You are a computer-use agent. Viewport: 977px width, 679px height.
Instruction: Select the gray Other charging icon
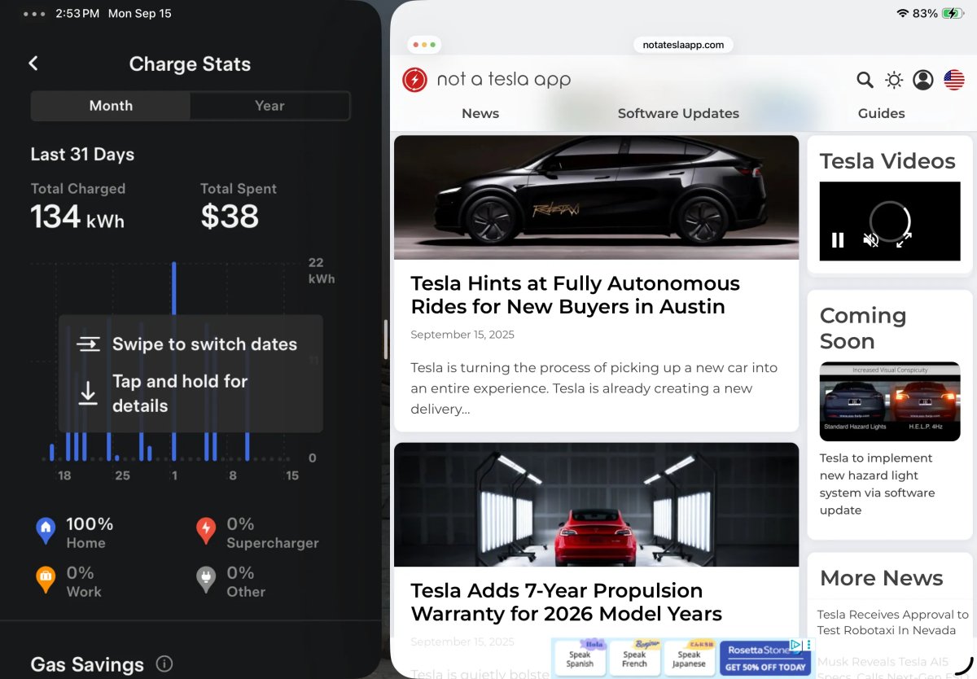coord(206,580)
